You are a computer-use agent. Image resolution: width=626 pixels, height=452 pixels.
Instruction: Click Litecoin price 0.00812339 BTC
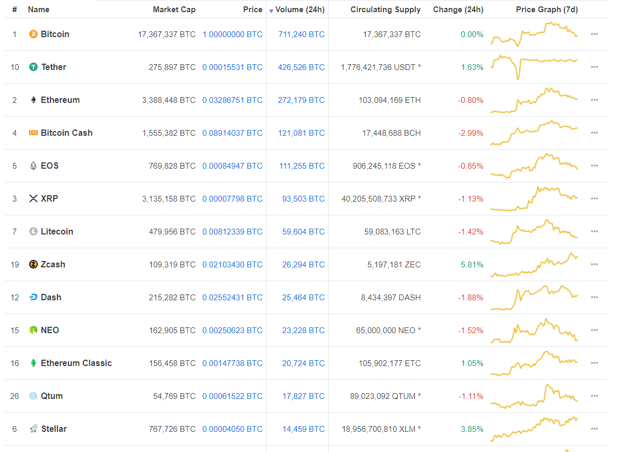point(233,232)
